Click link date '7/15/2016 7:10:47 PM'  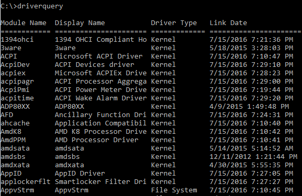[x=251, y=56]
